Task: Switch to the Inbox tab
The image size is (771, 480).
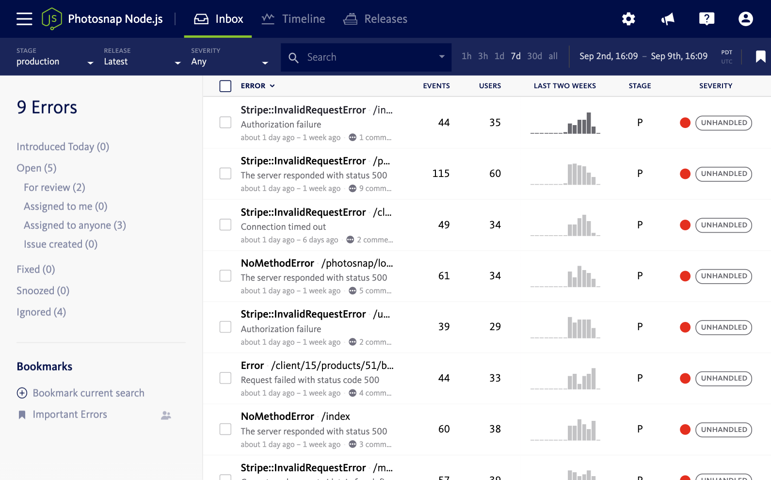Action: coord(218,19)
